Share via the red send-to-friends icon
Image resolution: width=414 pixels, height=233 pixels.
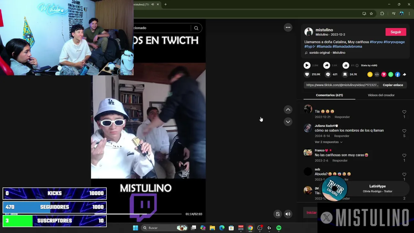coord(384,74)
